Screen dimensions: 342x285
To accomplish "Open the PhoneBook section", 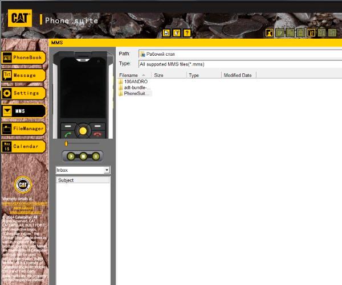I will tap(23, 57).
